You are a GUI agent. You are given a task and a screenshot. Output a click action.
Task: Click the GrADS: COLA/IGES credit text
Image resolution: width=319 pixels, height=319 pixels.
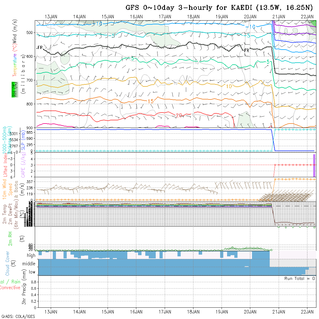[x=18, y=316]
